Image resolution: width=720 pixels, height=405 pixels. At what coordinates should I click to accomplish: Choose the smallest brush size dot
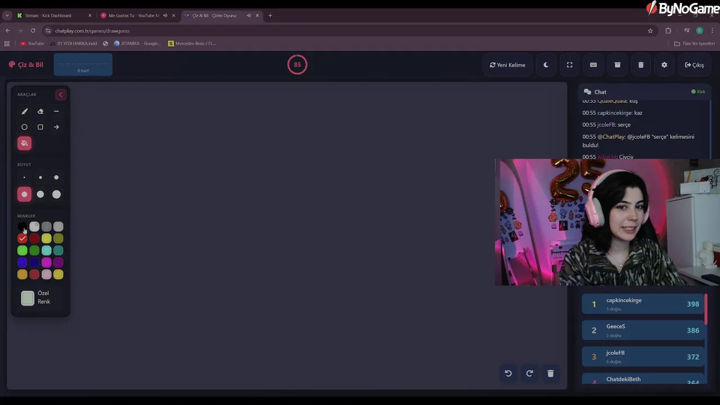coord(24,178)
